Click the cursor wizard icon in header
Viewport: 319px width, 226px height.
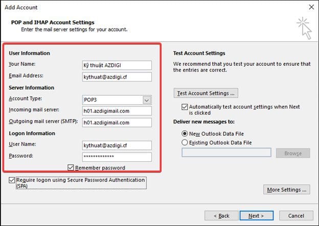303,26
